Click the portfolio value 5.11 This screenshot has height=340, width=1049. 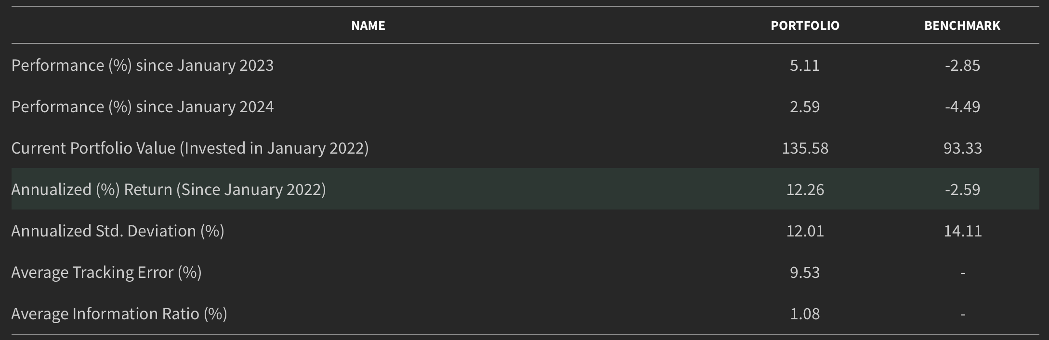pos(804,65)
